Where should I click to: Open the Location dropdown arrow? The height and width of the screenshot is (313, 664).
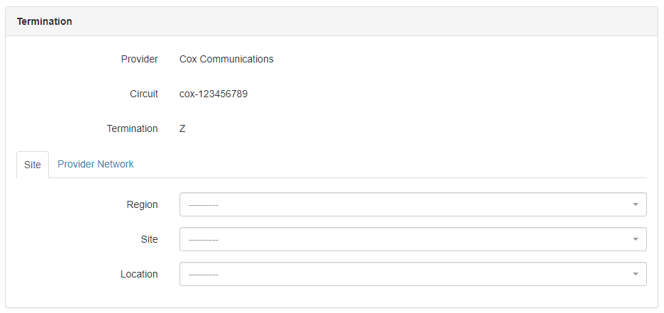click(635, 274)
